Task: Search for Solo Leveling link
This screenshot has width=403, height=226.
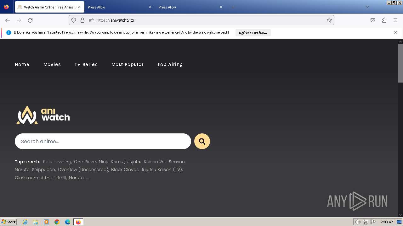Action: click(x=57, y=162)
